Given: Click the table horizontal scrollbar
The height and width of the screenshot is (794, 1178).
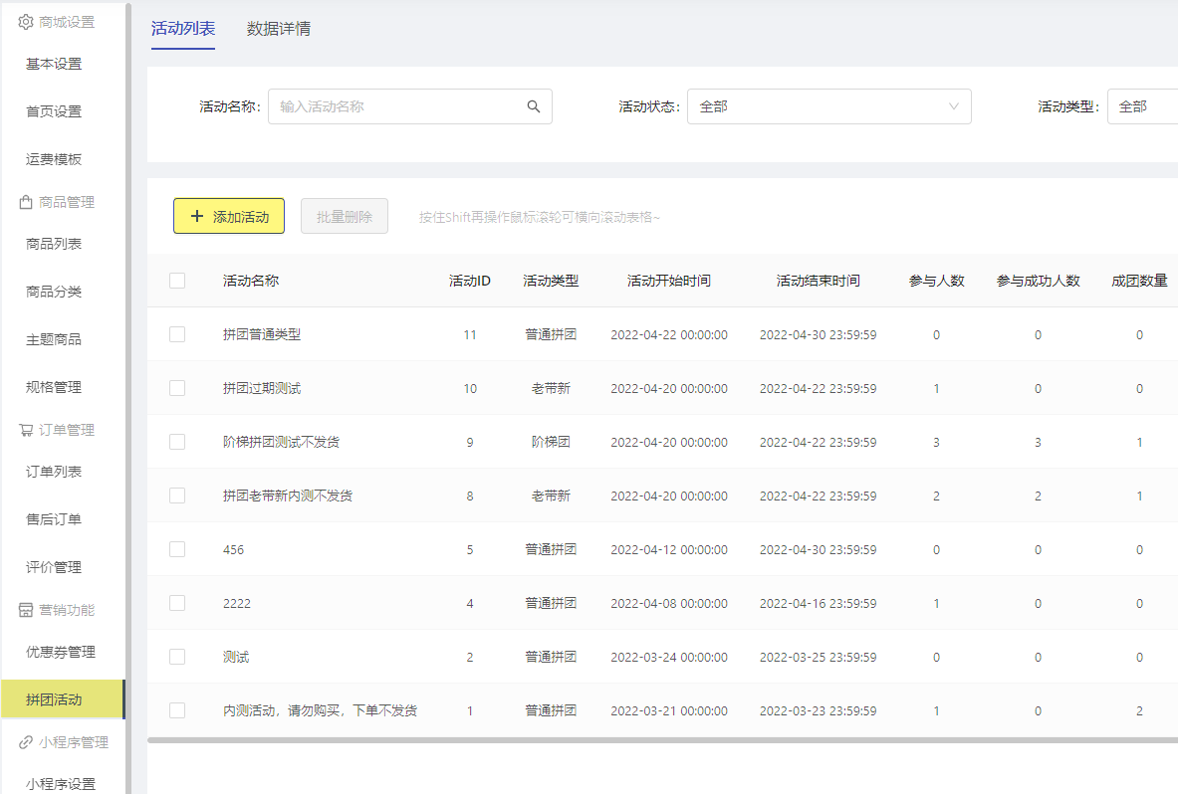Looking at the screenshot, I should click(662, 740).
